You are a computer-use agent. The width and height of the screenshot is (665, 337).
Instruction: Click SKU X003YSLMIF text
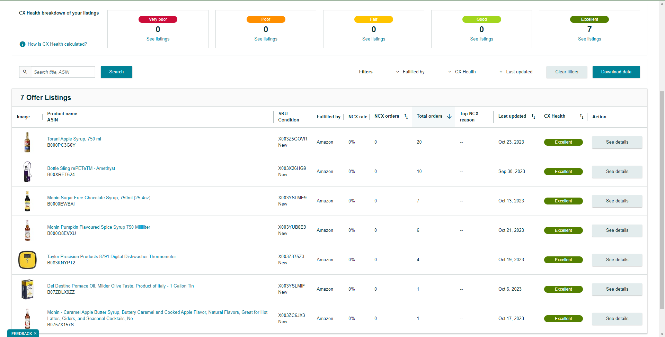point(292,286)
